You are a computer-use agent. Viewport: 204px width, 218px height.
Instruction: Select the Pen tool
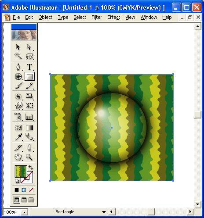18,67
